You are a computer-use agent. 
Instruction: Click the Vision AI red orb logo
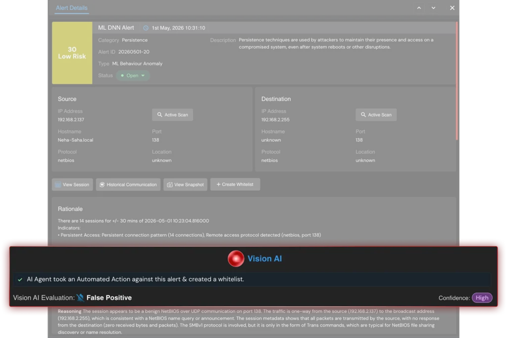pyautogui.click(x=236, y=258)
